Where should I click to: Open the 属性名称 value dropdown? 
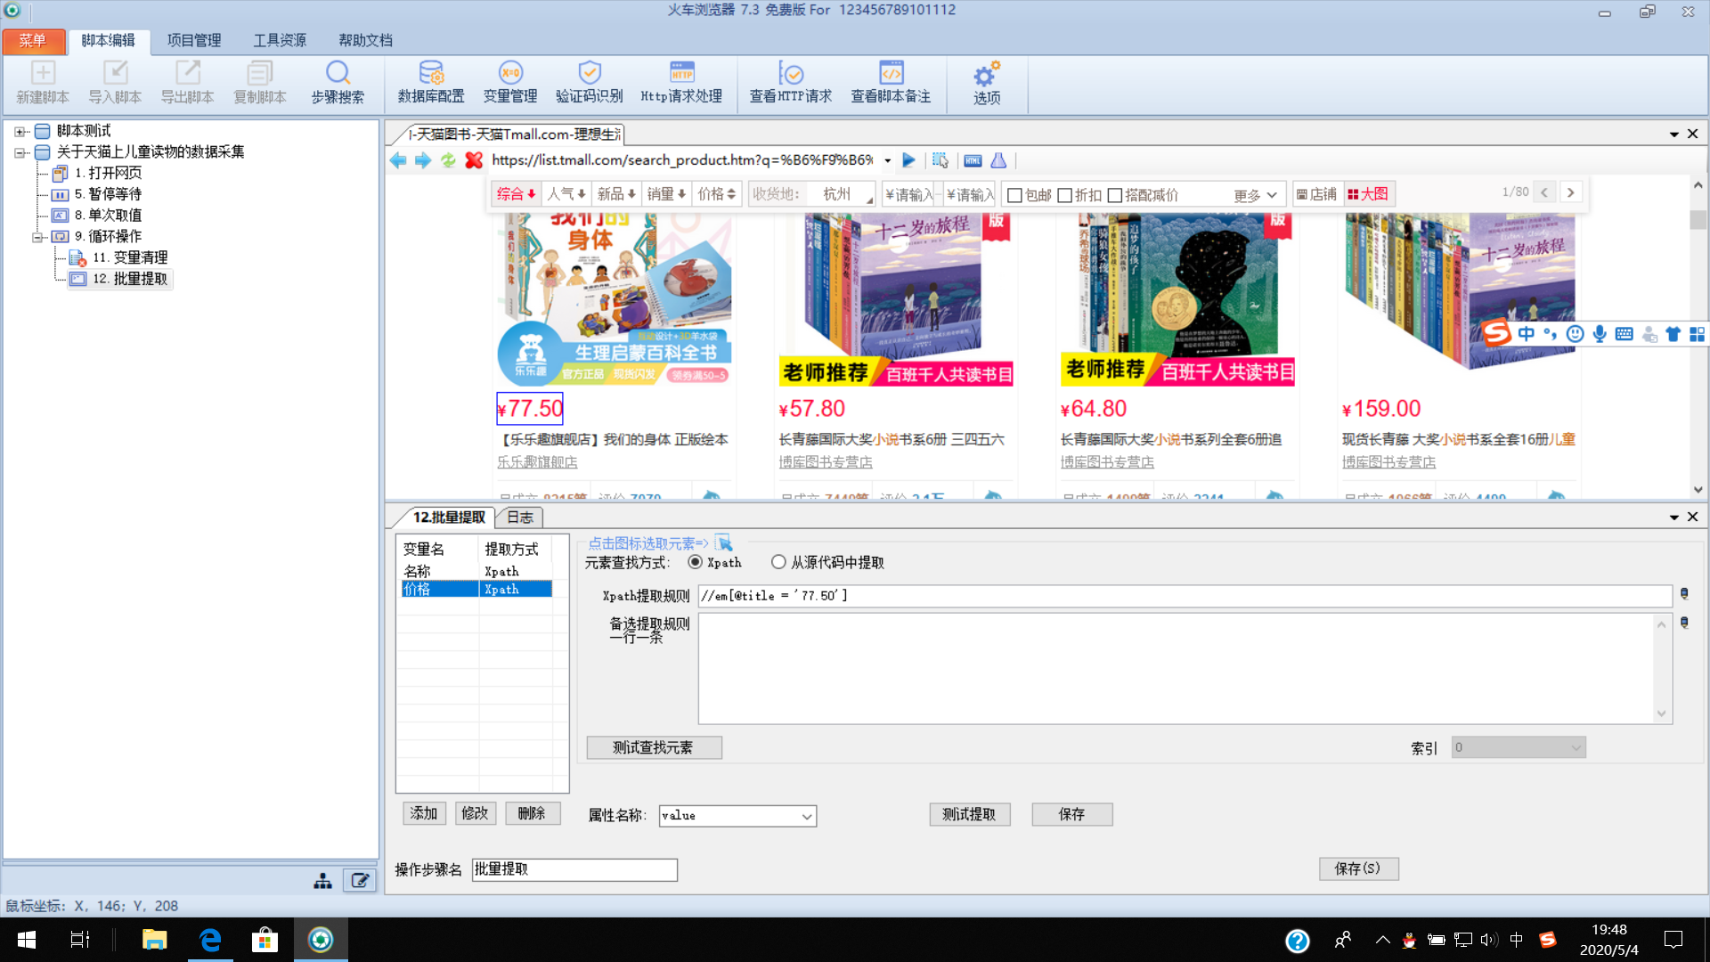[x=806, y=816]
